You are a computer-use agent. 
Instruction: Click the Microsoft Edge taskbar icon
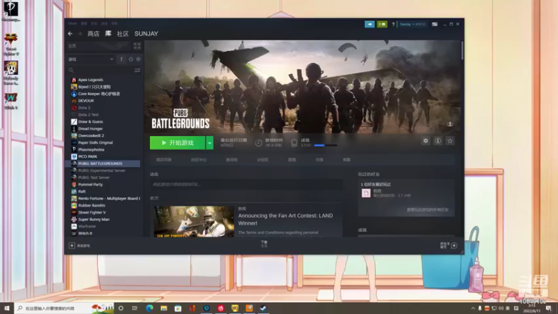[x=149, y=308]
